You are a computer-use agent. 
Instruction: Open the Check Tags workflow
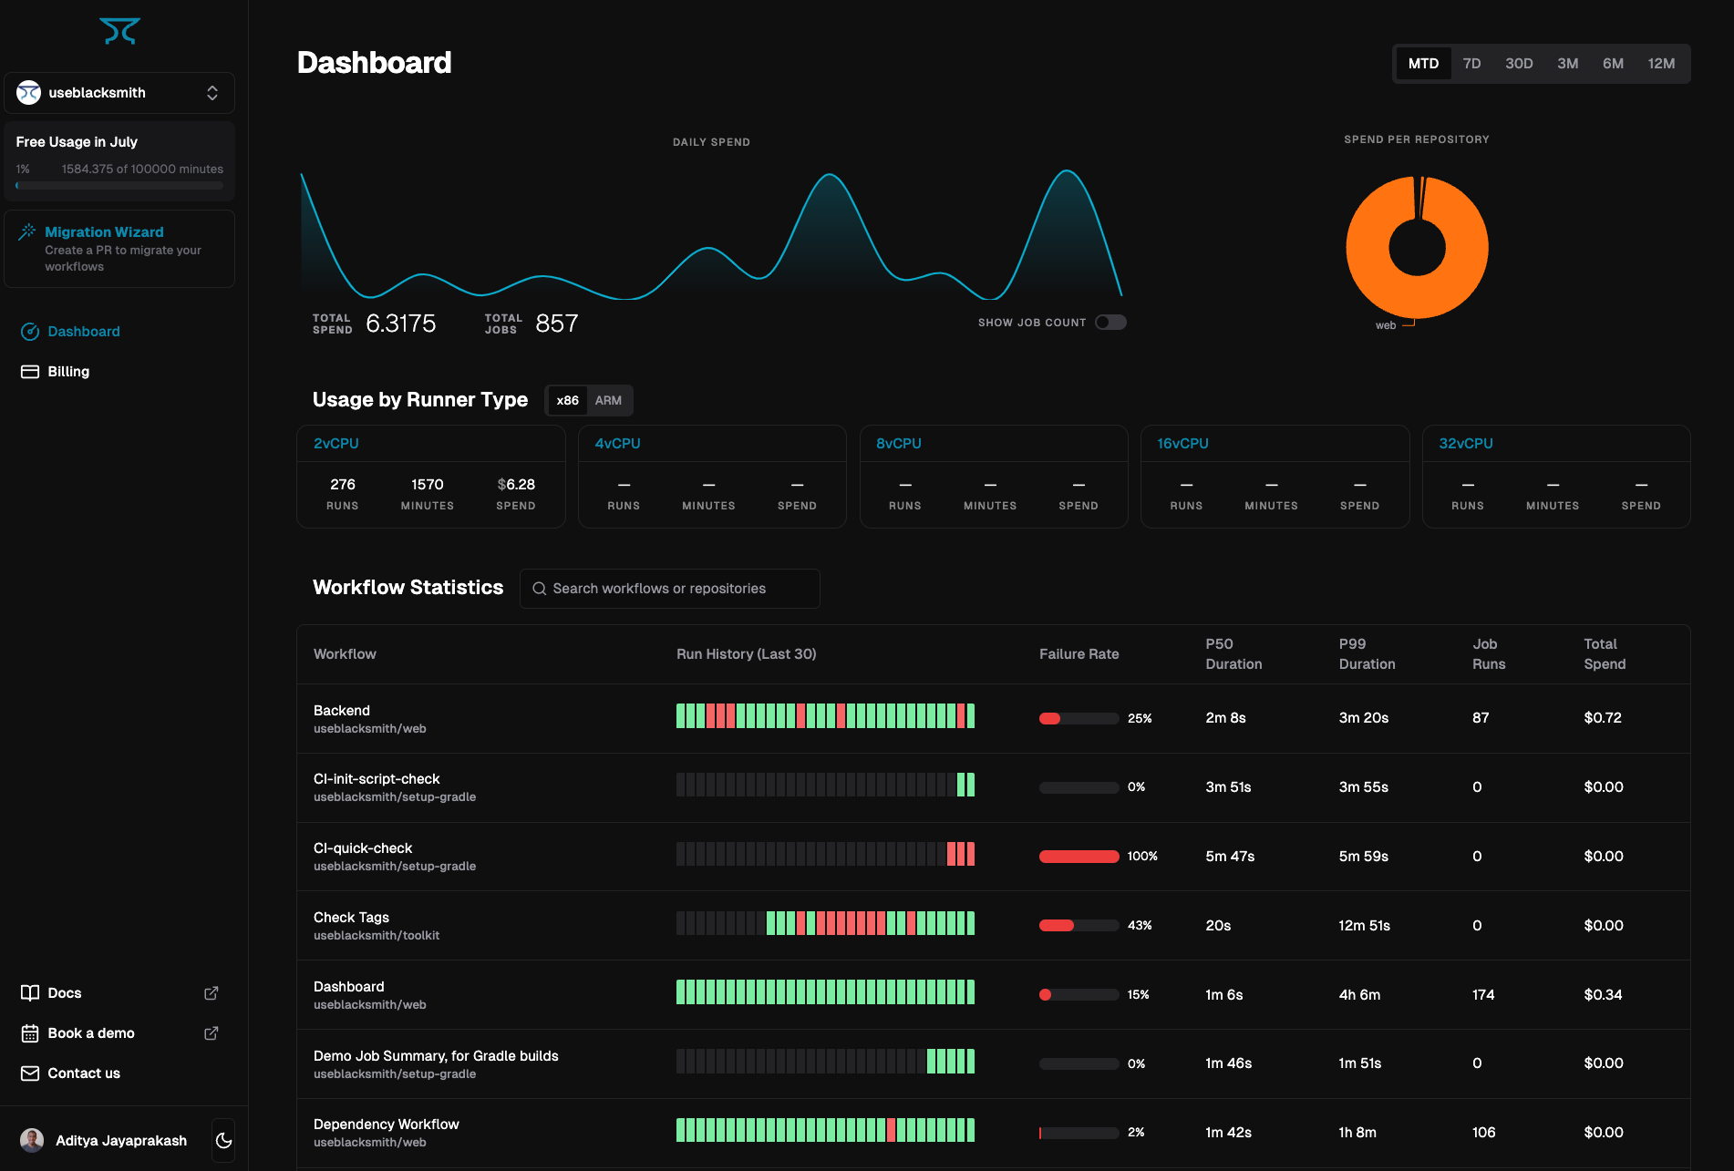coord(994,925)
